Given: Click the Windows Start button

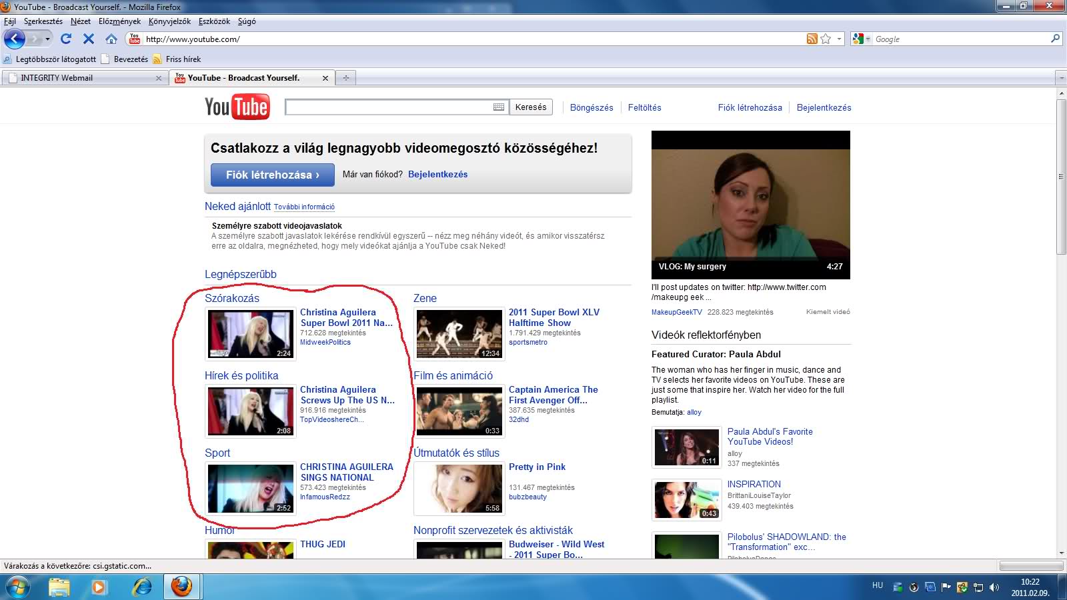Looking at the screenshot, I should click(x=17, y=587).
